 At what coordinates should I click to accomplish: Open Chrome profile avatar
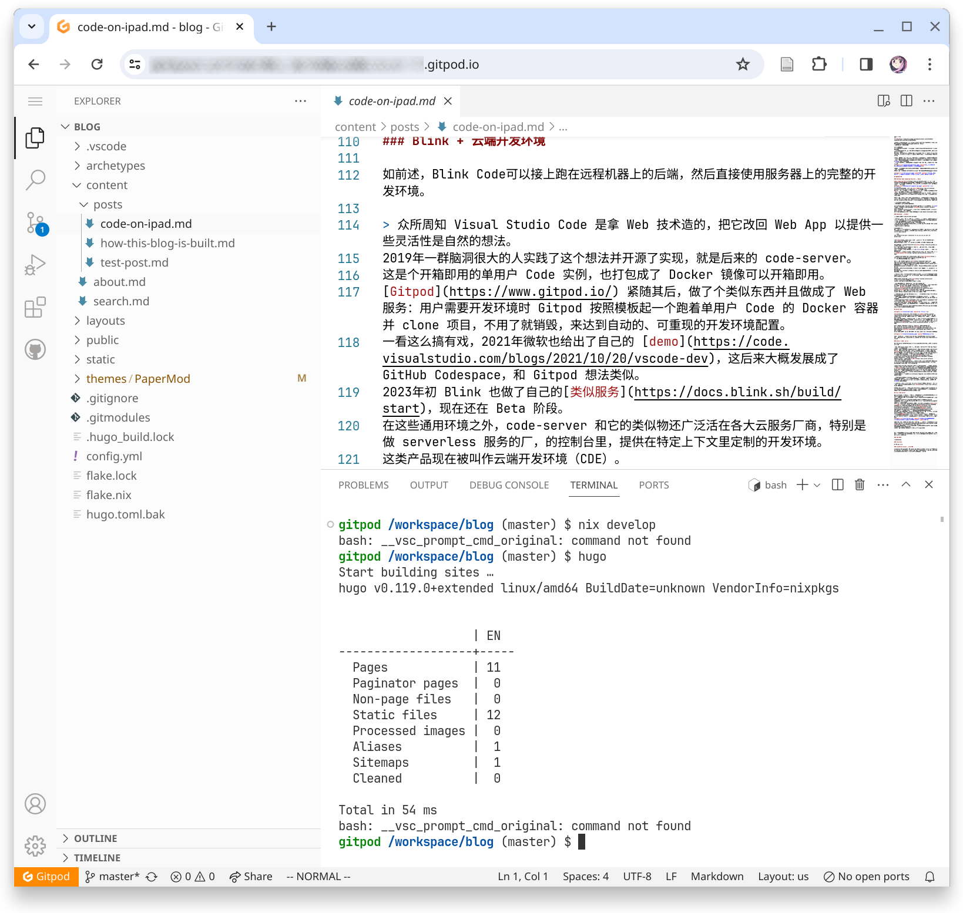898,65
